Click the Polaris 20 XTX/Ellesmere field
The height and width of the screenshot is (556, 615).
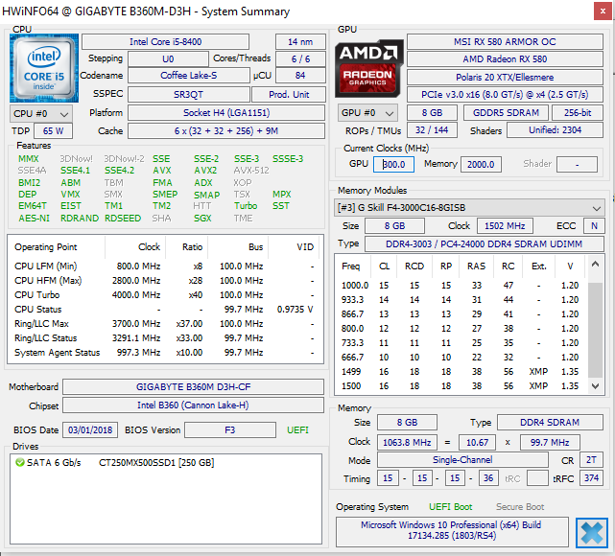coord(505,78)
